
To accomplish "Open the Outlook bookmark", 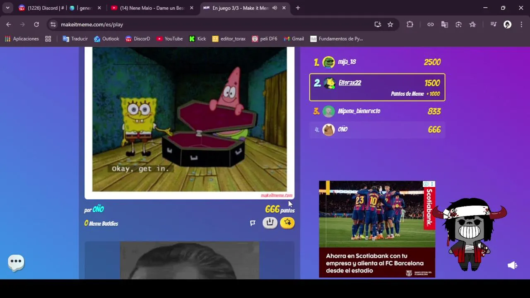I will pyautogui.click(x=106, y=39).
